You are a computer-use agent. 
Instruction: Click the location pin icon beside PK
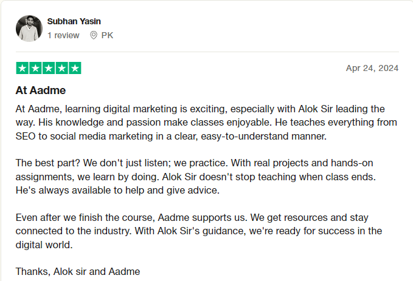tap(94, 35)
